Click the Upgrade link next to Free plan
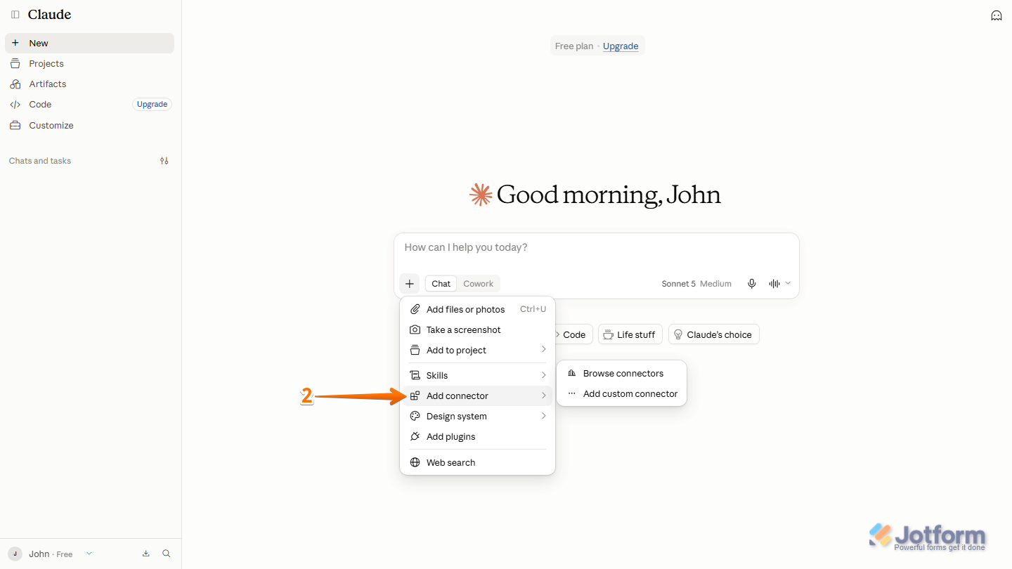The height and width of the screenshot is (569, 1012). pyautogui.click(x=621, y=46)
